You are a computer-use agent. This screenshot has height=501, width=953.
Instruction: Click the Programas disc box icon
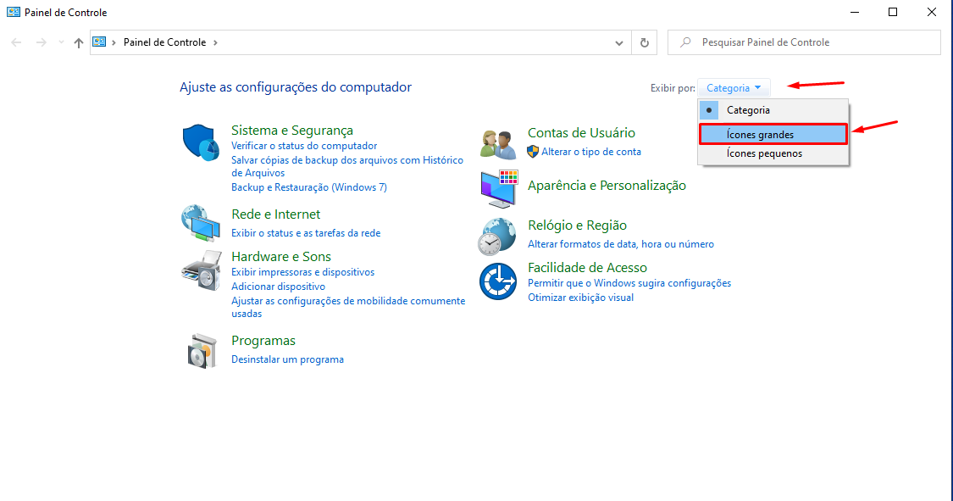click(201, 349)
